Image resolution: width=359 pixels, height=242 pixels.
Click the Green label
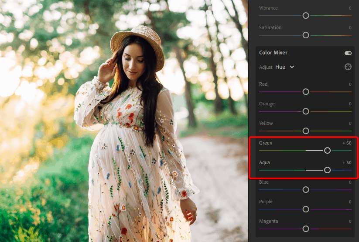(266, 143)
